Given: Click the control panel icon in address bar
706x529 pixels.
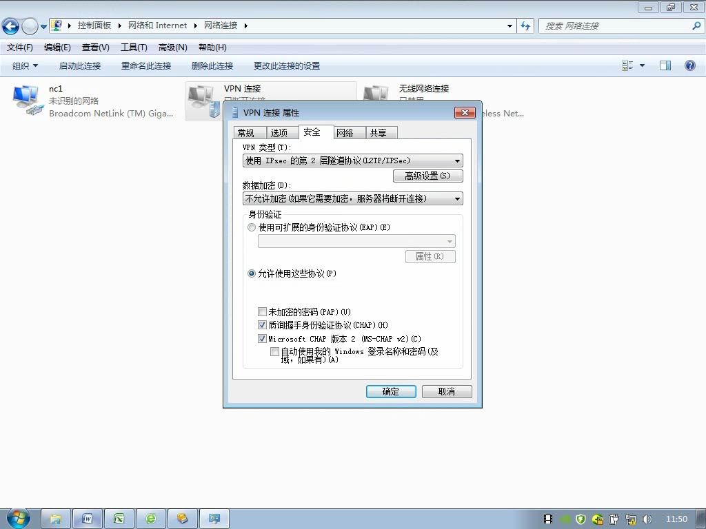Looking at the screenshot, I should 57,25.
